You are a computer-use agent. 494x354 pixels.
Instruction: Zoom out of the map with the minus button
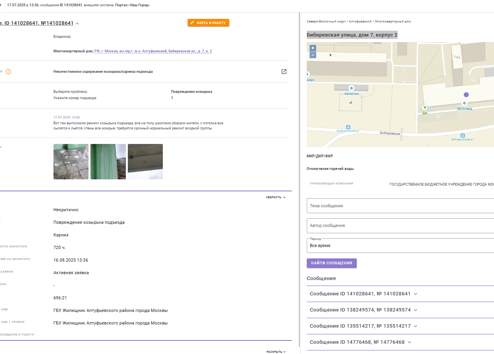point(313,55)
